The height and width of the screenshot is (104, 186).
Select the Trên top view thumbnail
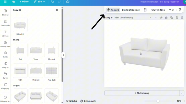(x=20, y=70)
